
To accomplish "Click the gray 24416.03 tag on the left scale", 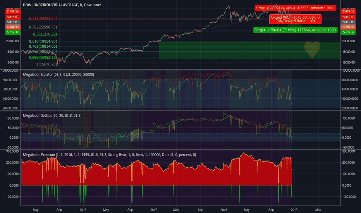I will [x=13, y=22].
